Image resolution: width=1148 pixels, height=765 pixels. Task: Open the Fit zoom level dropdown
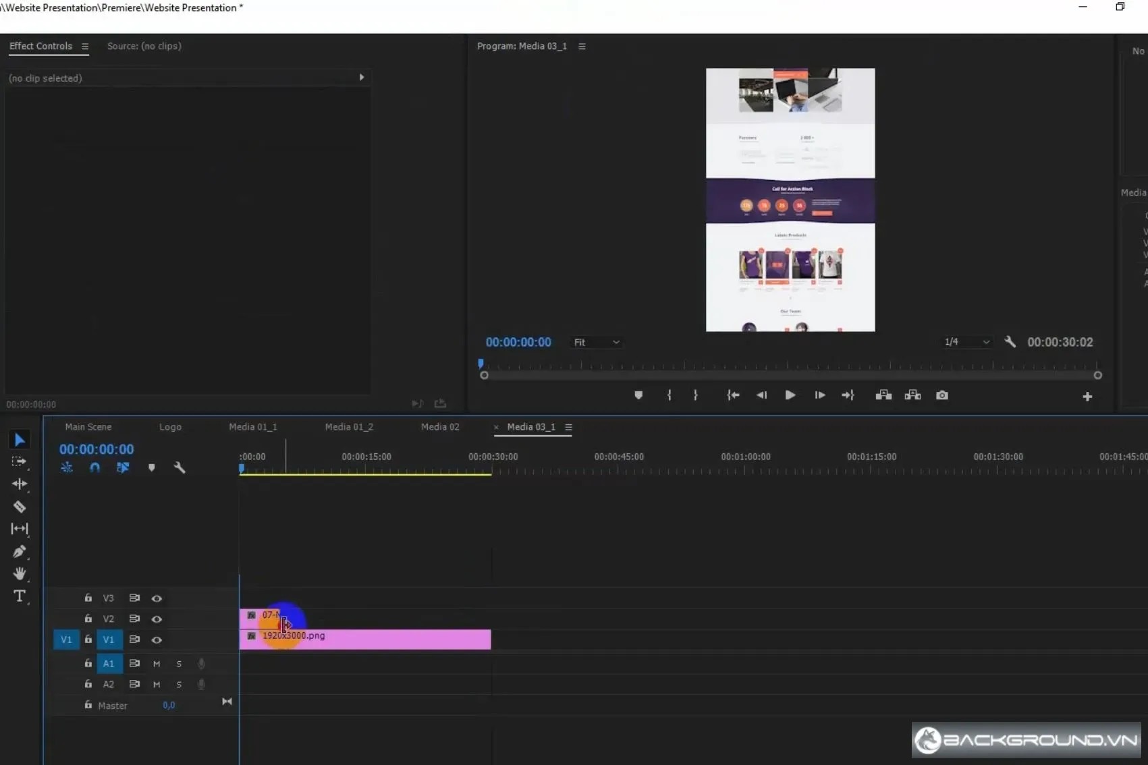tap(596, 342)
